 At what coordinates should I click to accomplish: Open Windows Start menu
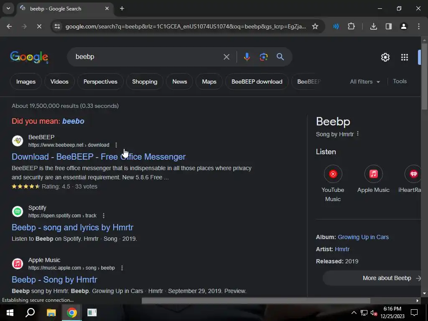[10, 313]
